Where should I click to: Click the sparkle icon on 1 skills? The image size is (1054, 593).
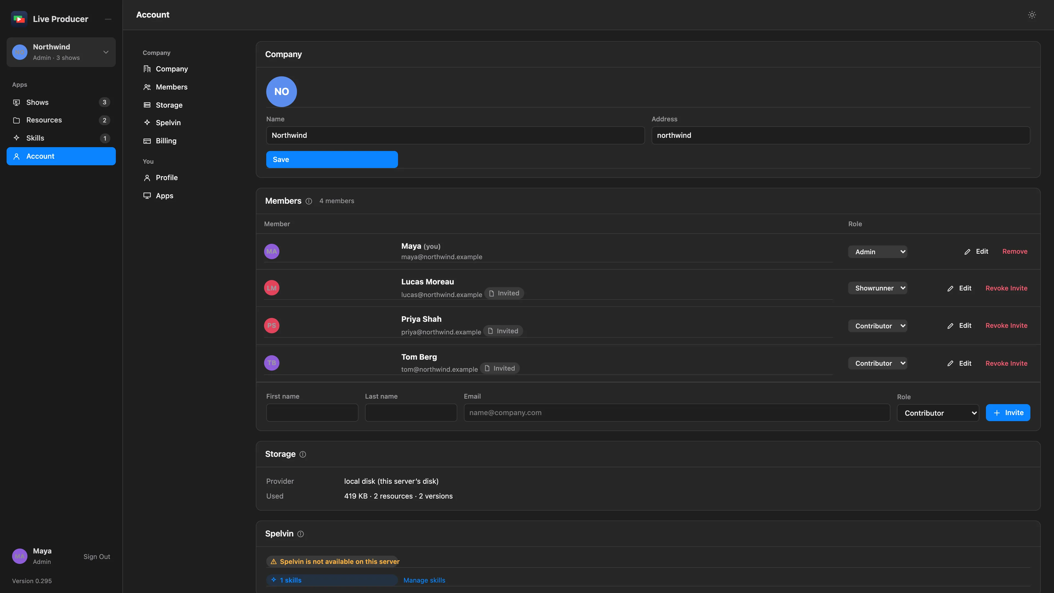pos(274,580)
